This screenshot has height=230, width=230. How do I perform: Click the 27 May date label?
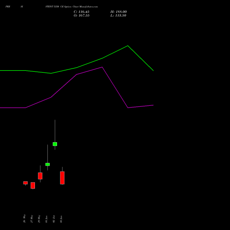[x=32, y=218]
